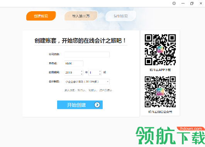205x147 pixels.
Task: Click the 精斗云微信公众号 label
Action: 160,112
